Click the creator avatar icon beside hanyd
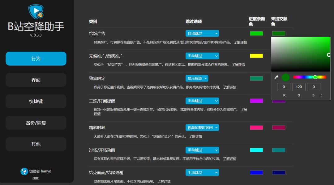Viewport: 334px width, 185px height. coord(24,171)
